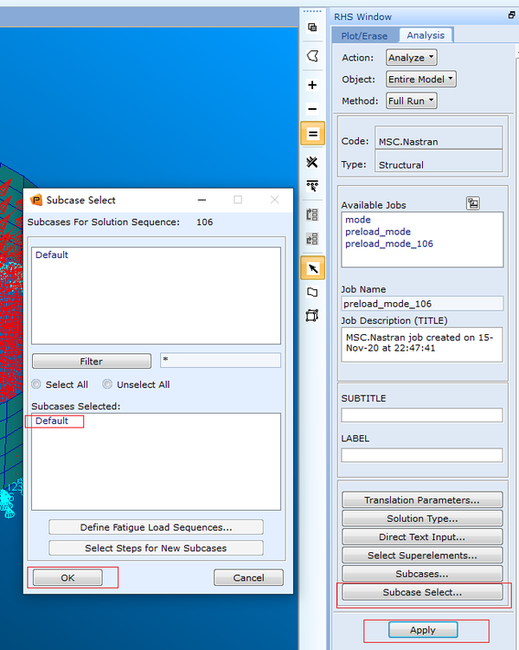Click the SUBTITLE input field
Screen dimensions: 519x650
pos(422,415)
